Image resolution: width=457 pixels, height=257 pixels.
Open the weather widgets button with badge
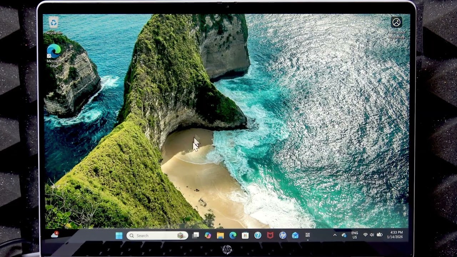click(x=55, y=235)
